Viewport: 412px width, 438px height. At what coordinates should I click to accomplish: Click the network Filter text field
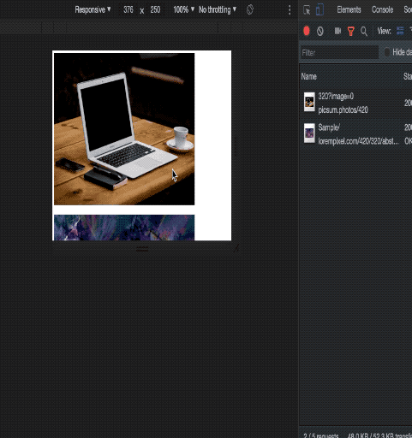point(339,52)
